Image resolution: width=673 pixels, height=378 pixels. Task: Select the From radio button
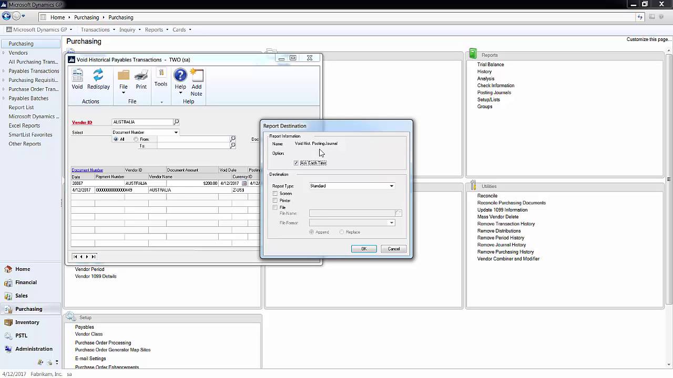point(136,139)
